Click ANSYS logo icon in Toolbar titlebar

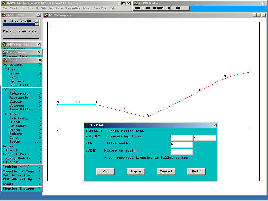tap(136, 3)
